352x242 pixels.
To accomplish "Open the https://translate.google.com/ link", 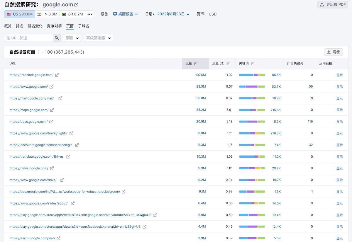I will click(x=31, y=75).
